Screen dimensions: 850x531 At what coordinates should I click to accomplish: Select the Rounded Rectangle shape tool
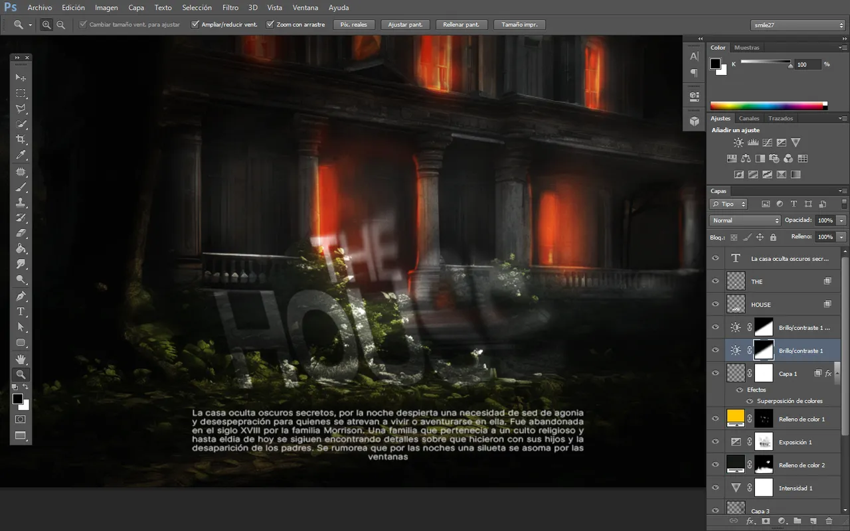21,342
